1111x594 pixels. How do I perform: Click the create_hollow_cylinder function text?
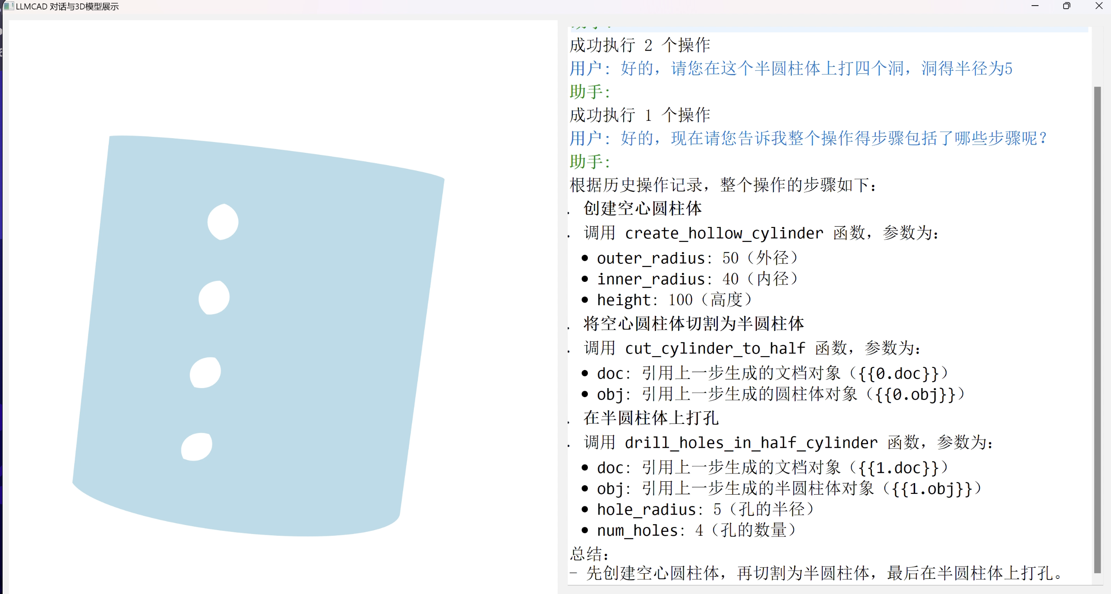(724, 234)
